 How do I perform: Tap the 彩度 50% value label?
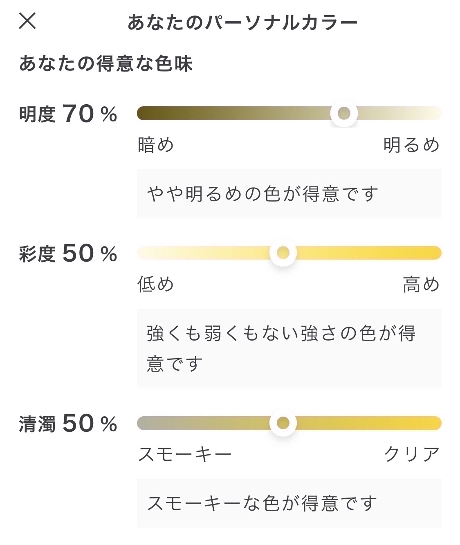68,254
